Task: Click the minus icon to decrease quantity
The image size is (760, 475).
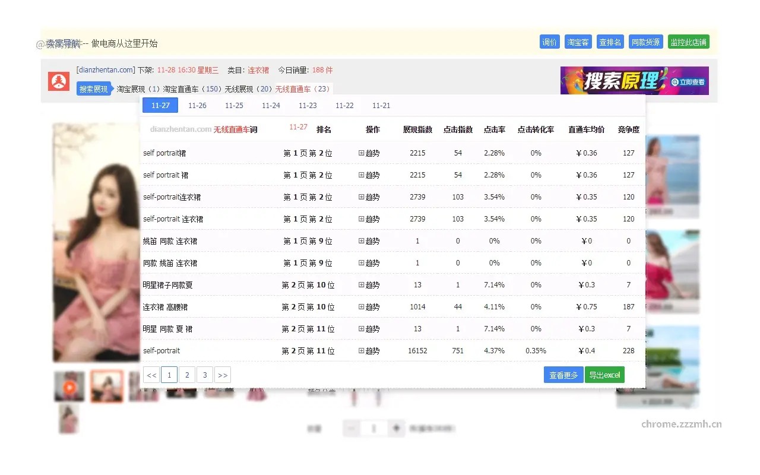Action: tap(351, 428)
